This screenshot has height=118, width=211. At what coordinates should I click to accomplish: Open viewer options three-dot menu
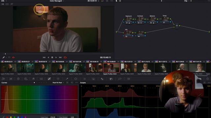tap(112, 1)
